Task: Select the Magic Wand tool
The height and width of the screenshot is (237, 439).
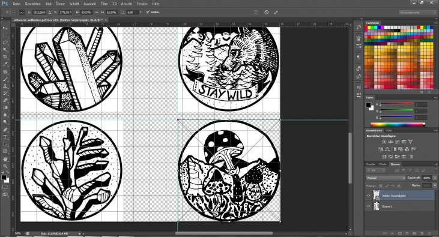Action: point(5,50)
